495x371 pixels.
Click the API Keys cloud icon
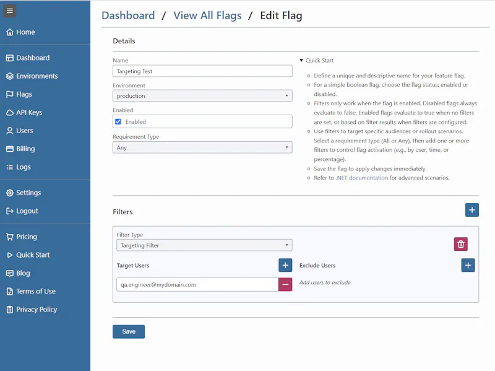[x=10, y=113]
